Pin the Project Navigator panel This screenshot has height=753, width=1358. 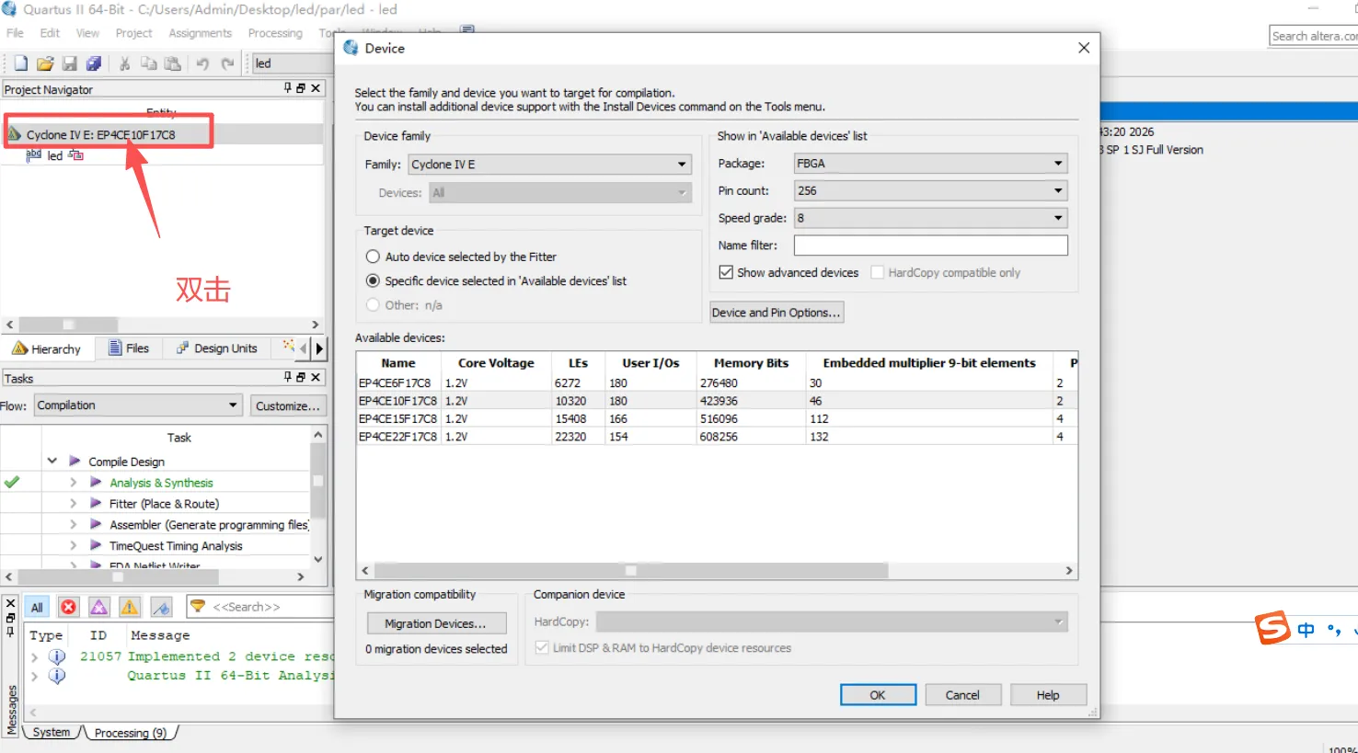coord(288,88)
